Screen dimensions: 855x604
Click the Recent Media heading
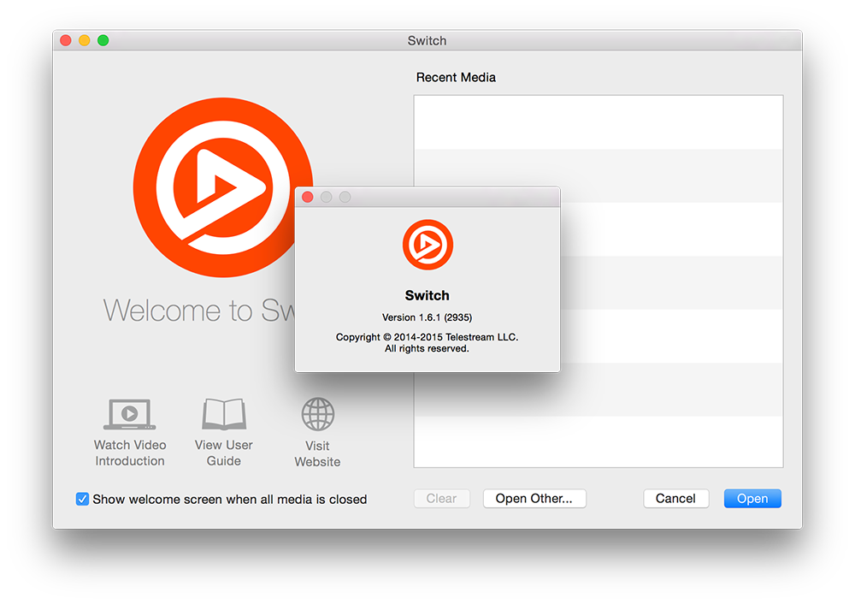pyautogui.click(x=456, y=78)
